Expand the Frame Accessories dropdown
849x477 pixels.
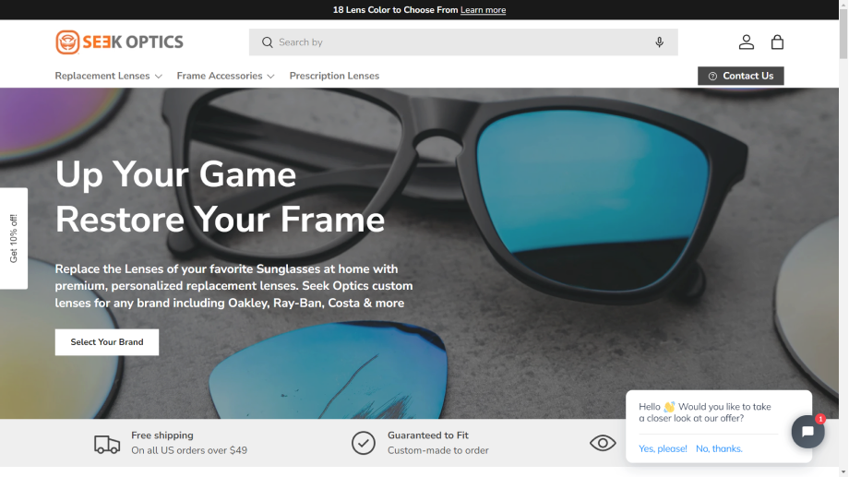point(225,76)
